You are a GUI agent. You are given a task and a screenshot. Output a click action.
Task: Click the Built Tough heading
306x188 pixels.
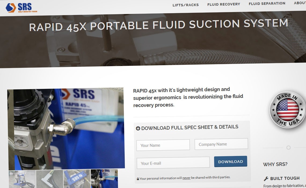(285, 178)
